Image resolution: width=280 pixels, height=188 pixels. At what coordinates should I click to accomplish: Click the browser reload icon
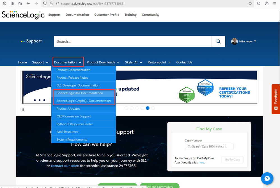[259, 3]
